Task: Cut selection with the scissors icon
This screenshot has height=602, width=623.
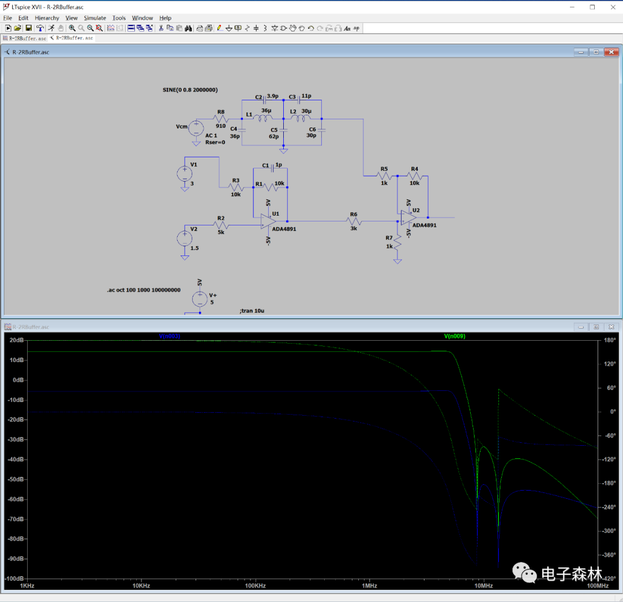Action: point(161,28)
